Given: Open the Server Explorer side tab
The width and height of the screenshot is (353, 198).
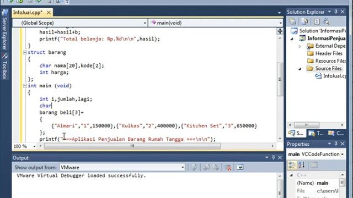Looking at the screenshot, I should tap(4, 30).
